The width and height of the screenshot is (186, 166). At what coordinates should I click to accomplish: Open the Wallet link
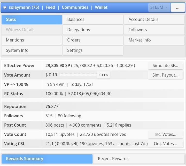point(101,7)
